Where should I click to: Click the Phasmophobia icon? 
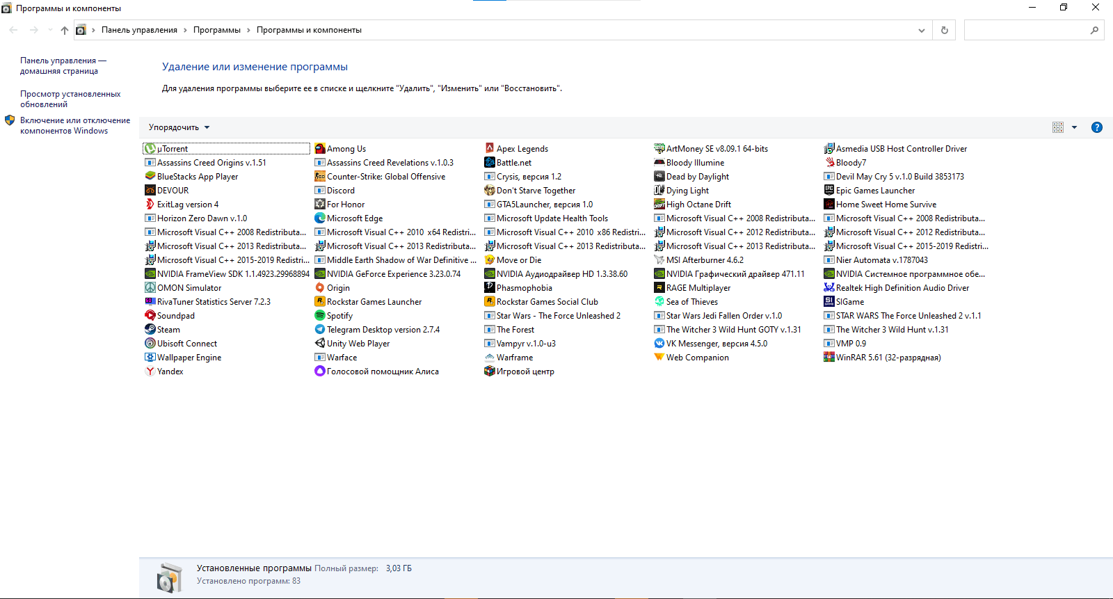(490, 288)
